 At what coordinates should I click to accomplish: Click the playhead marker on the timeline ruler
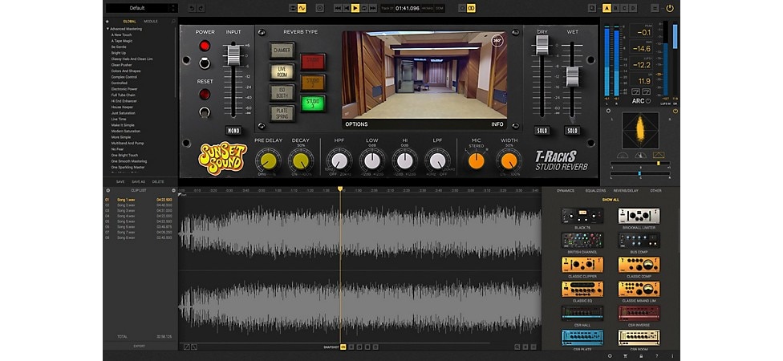(x=340, y=189)
